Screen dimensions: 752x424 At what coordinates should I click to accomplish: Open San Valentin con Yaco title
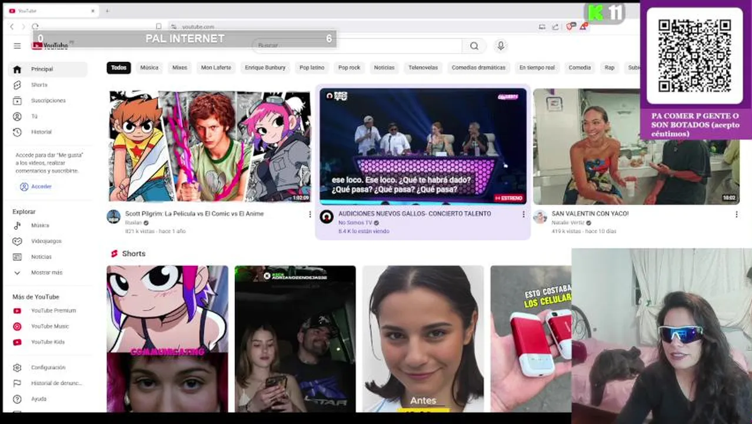(590, 214)
